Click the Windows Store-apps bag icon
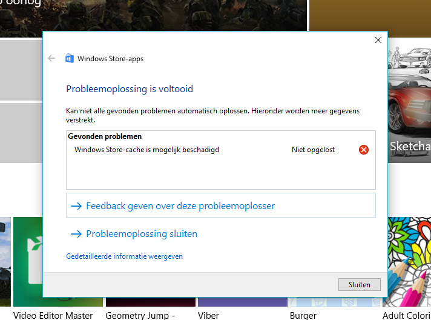This screenshot has height=320, width=431. 69,58
